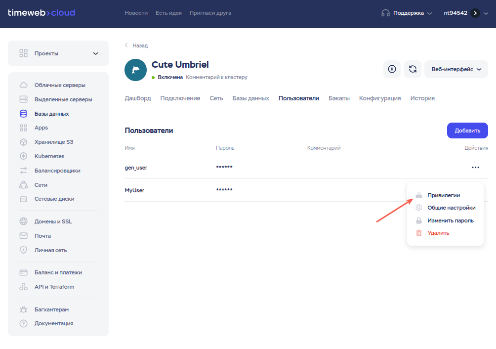Open the Веб-интерфейс dropdown
496x349 pixels.
tap(456, 69)
